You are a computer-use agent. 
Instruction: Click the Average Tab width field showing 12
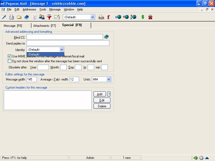(x=74, y=79)
